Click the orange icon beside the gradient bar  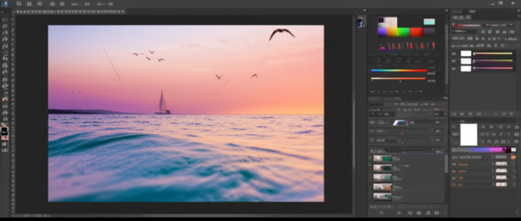click(x=513, y=157)
